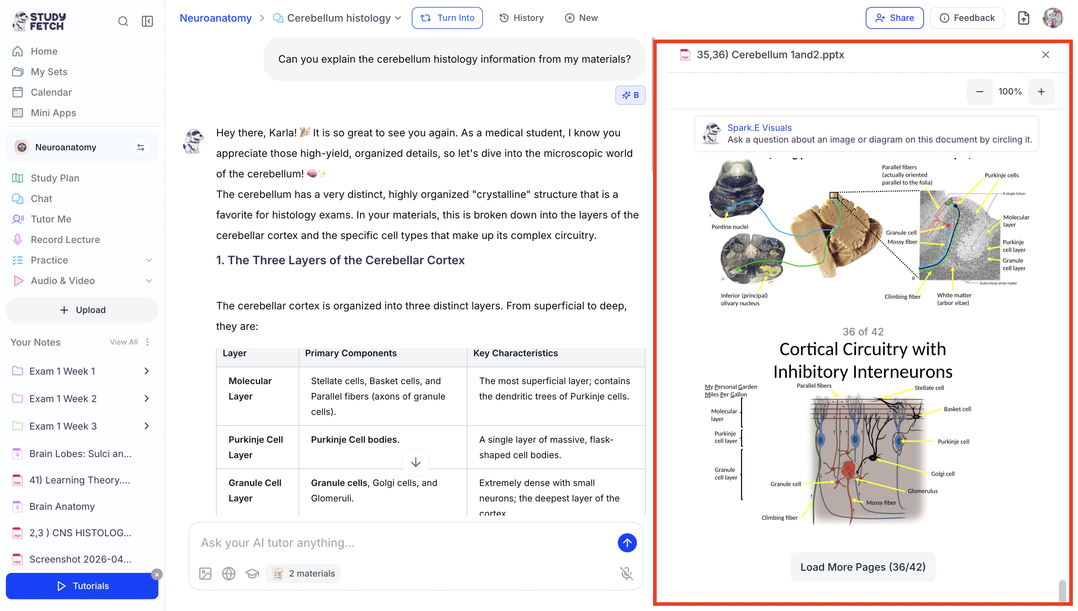Click the Ask your AI tutor input field

[x=403, y=542]
